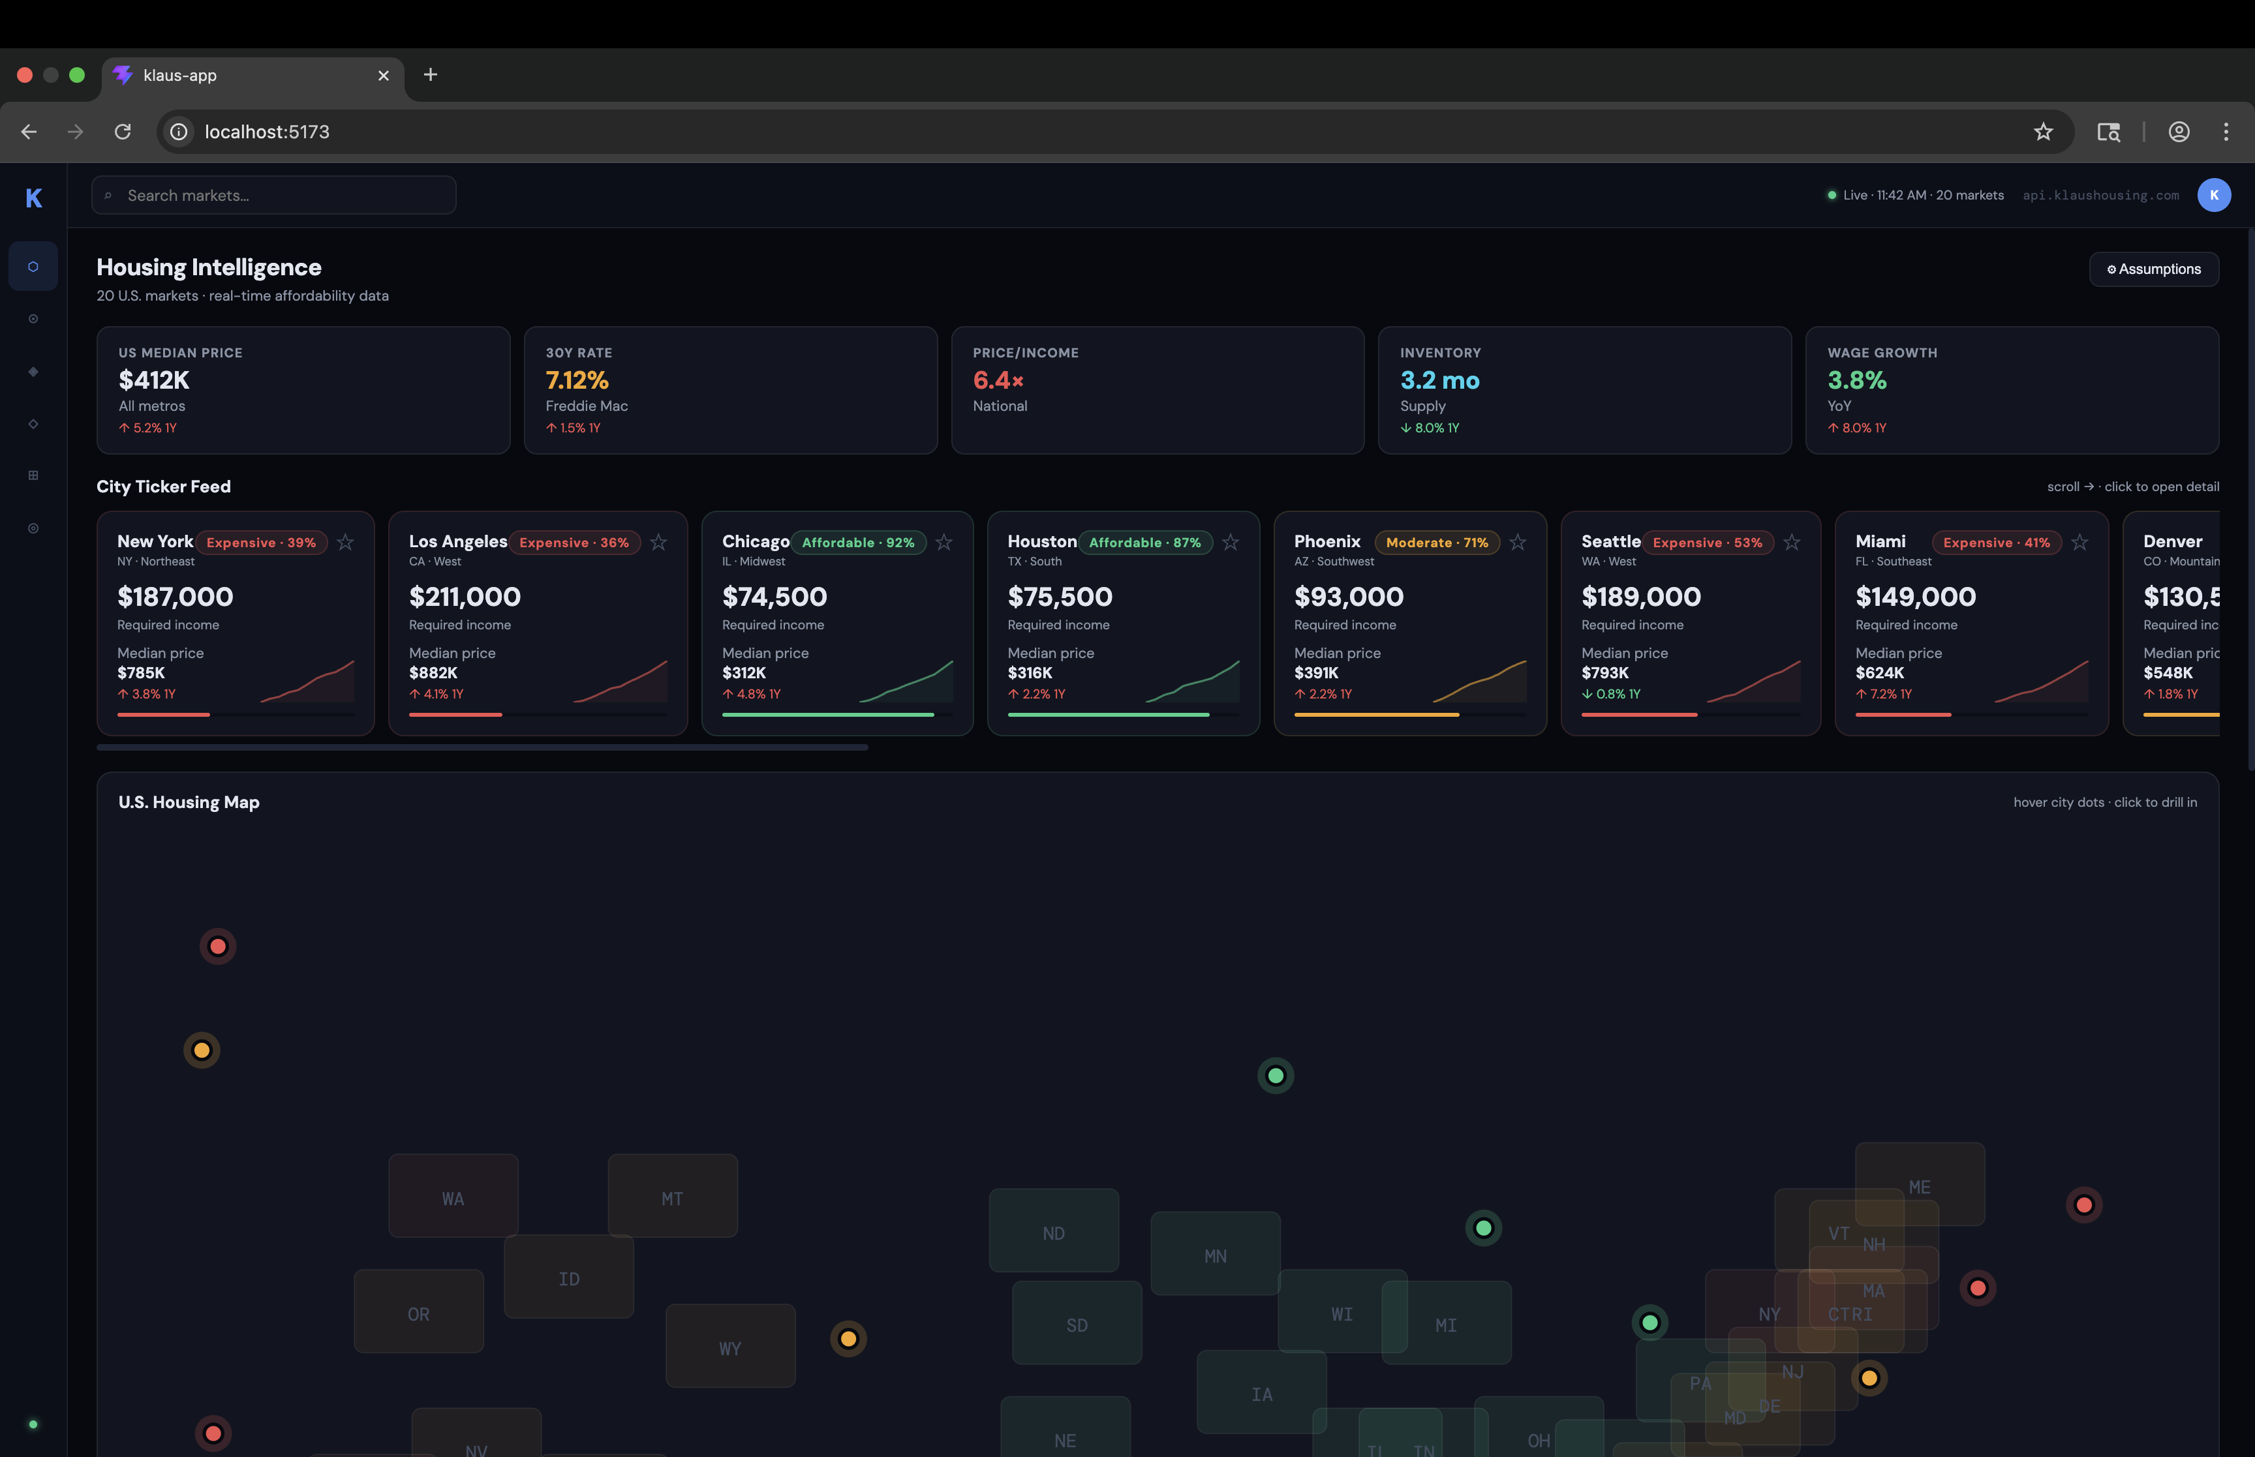This screenshot has width=2255, height=1457.
Task: Click the concentric circle target sidebar icon
Action: 33,528
